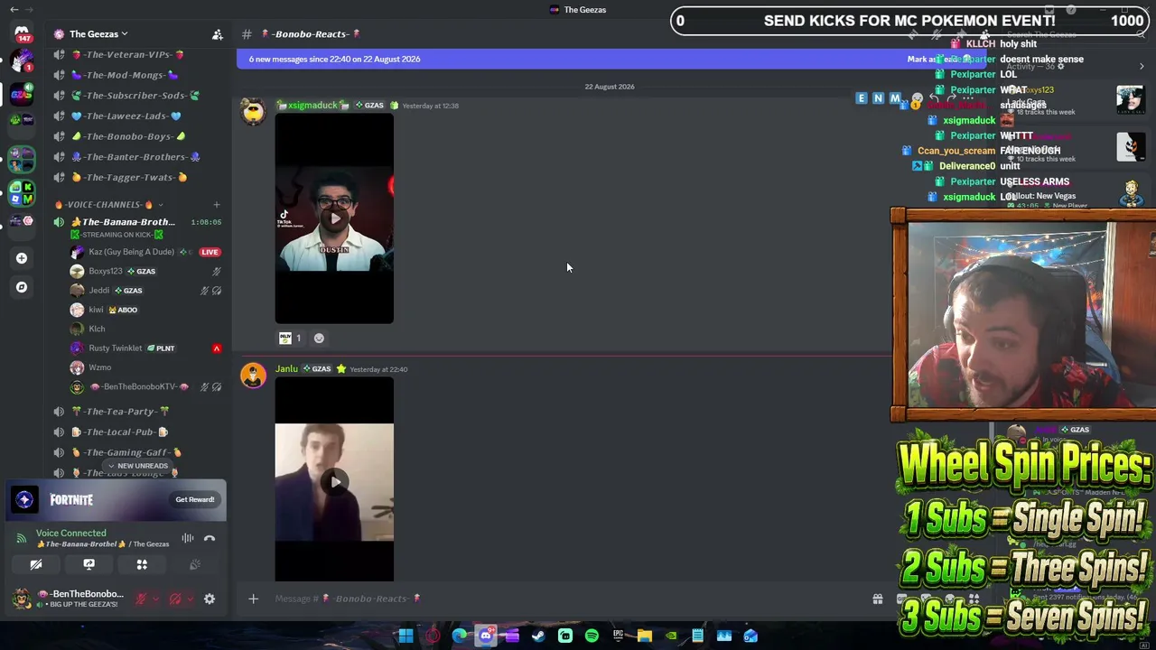Image resolution: width=1156 pixels, height=650 pixels.
Task: Click the create voice channel plus icon
Action: (216, 205)
